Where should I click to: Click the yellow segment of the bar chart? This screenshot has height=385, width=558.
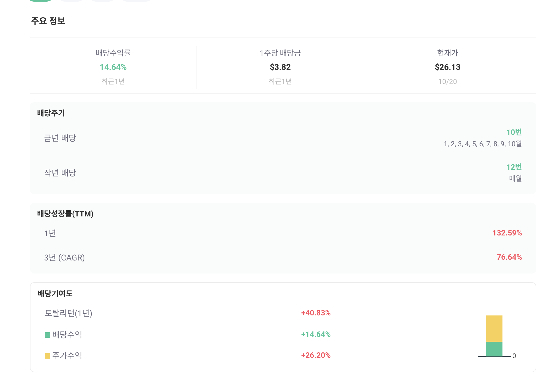[x=494, y=328]
